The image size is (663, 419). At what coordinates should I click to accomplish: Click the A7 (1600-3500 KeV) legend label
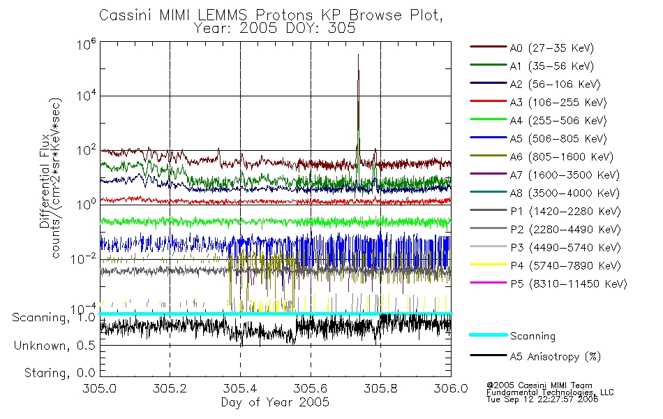click(565, 175)
